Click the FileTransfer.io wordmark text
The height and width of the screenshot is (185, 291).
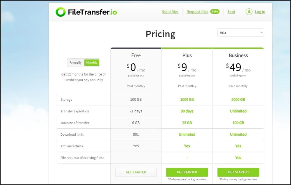pyautogui.click(x=93, y=12)
